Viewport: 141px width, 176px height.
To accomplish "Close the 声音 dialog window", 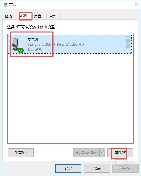I will point(136,5).
